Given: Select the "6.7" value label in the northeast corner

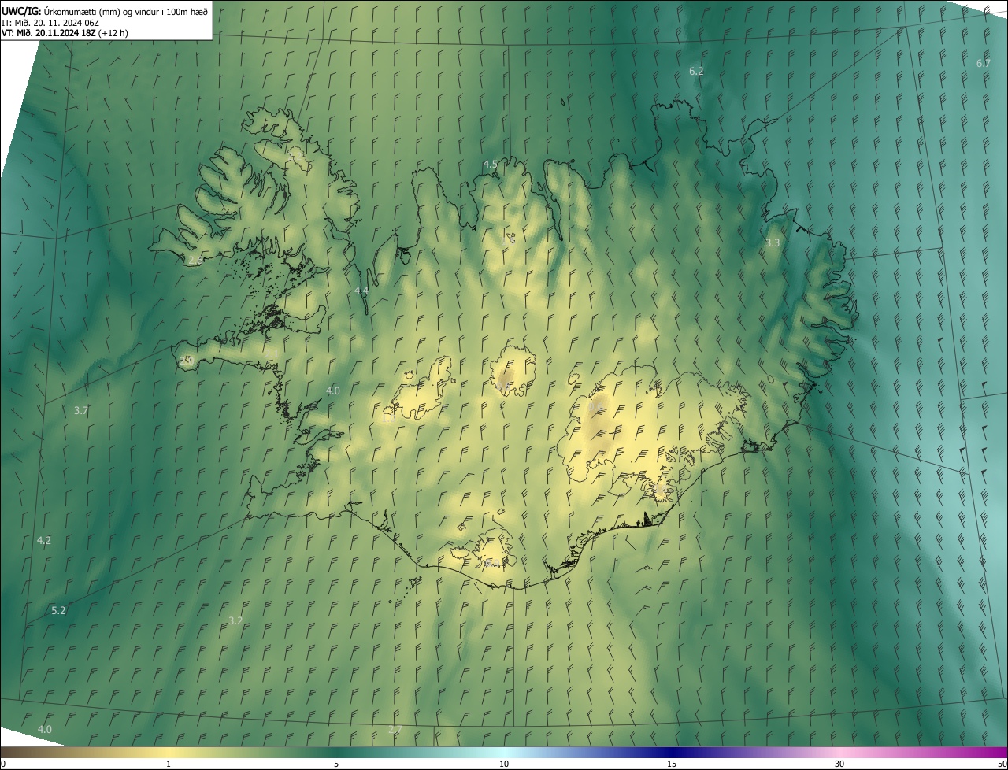Looking at the screenshot, I should pos(983,63).
